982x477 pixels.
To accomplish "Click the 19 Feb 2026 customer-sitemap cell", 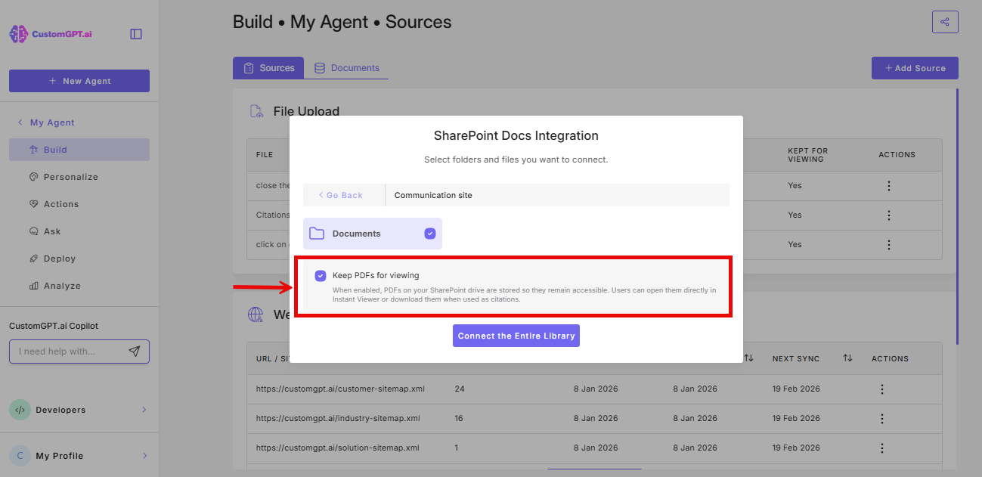I will coord(796,389).
